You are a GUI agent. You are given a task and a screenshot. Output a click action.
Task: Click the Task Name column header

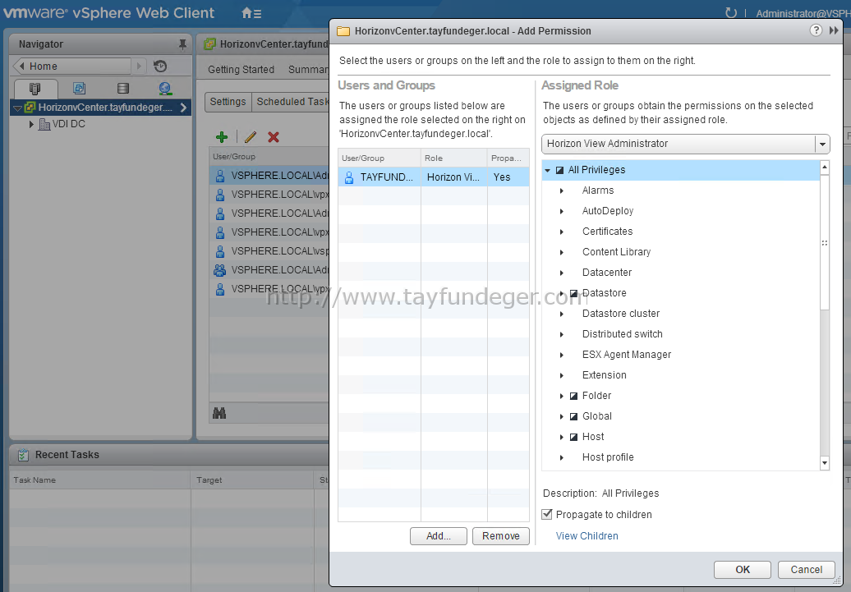point(100,480)
